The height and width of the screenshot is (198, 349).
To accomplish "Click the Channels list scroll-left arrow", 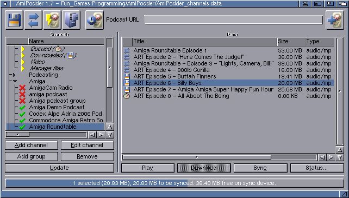I will [92, 135].
